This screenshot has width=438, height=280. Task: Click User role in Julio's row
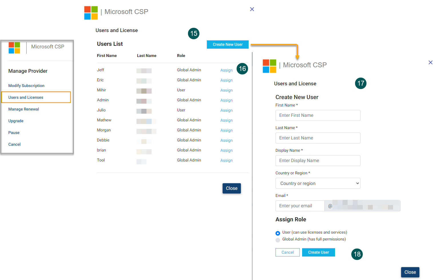181,110
